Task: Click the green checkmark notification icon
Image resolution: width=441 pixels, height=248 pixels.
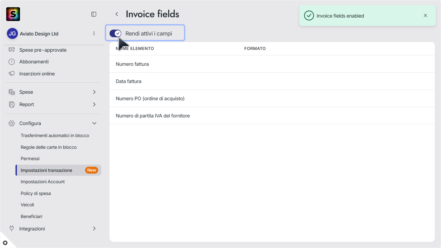Action: coord(309,15)
